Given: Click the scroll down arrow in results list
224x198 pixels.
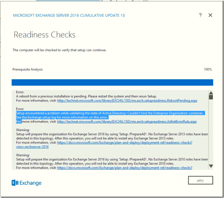Looking at the screenshot, I should 211,166.
